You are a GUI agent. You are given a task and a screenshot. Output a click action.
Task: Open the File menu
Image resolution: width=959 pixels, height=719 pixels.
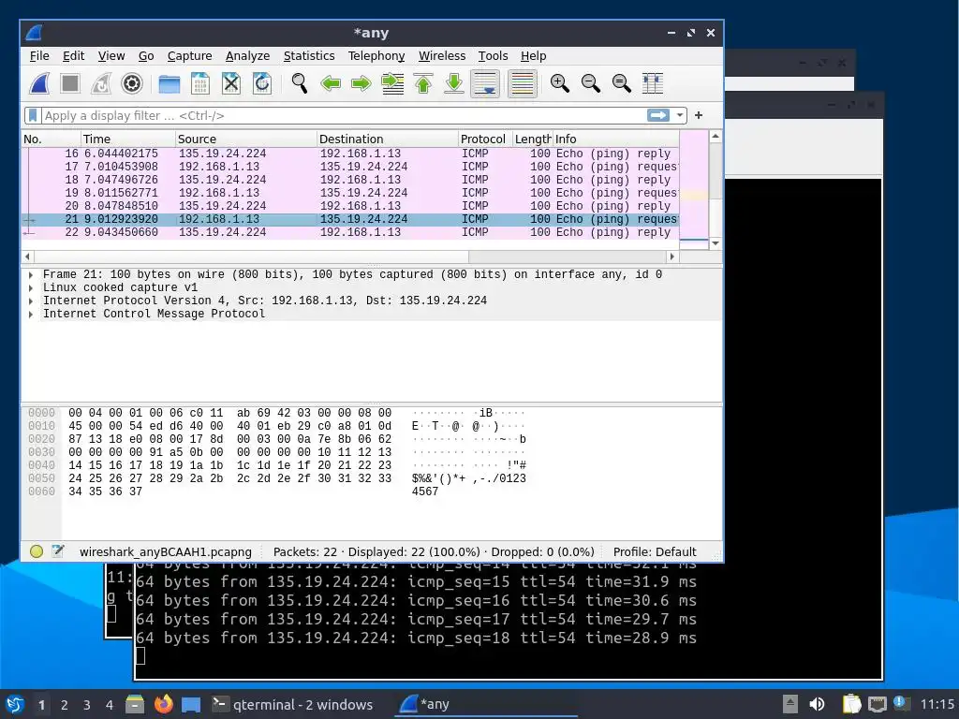click(x=39, y=55)
